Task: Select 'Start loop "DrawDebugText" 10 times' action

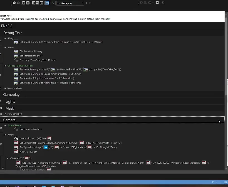Action: tap(38, 60)
